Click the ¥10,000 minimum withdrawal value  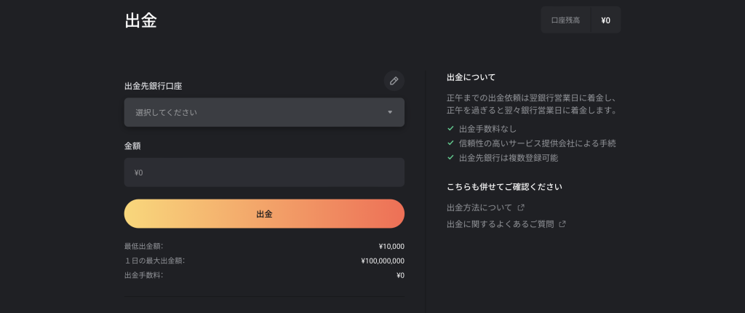point(391,246)
